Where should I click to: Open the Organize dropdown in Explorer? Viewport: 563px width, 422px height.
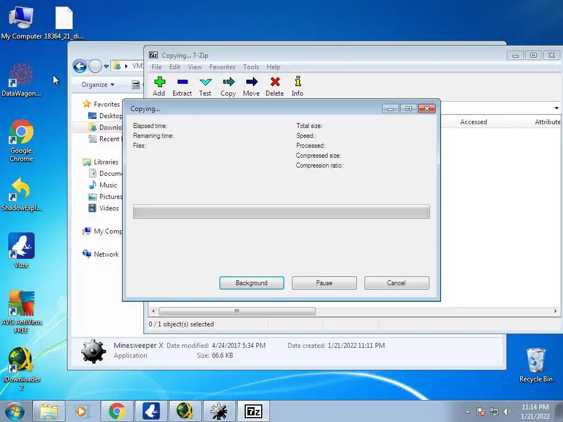(98, 85)
